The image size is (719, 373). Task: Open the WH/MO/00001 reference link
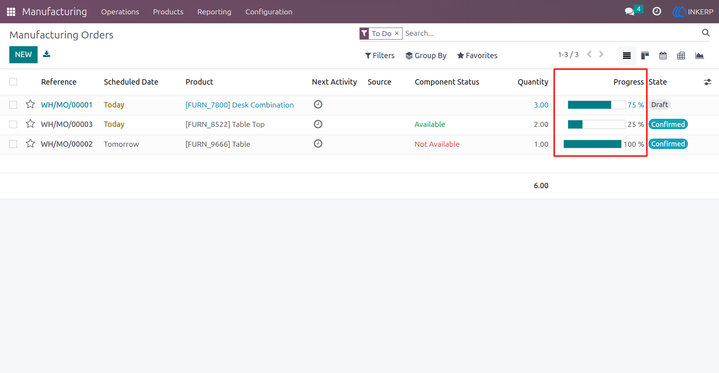coord(67,105)
